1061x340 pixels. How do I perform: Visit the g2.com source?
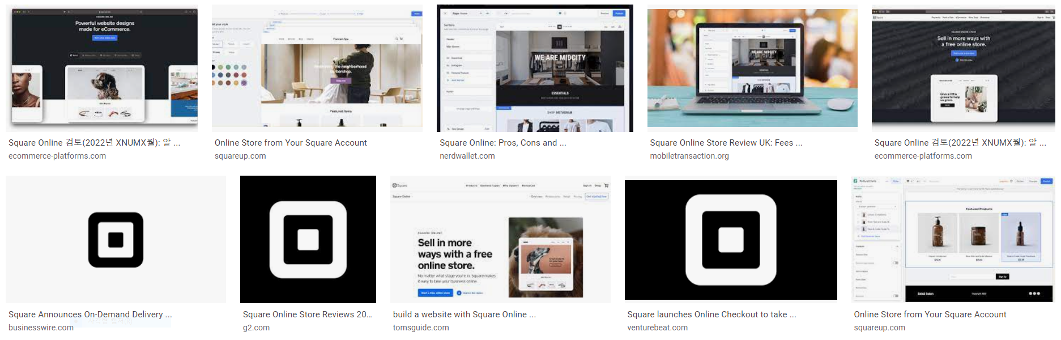(256, 328)
